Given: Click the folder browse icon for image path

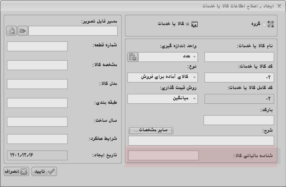Looking at the screenshot, I should (x=23, y=31).
